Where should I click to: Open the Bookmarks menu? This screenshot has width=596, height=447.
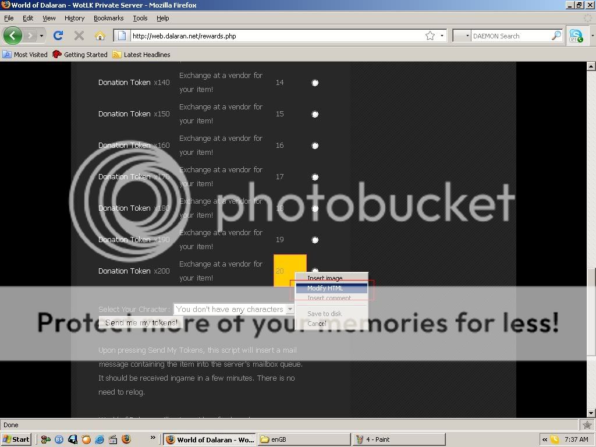tap(109, 18)
